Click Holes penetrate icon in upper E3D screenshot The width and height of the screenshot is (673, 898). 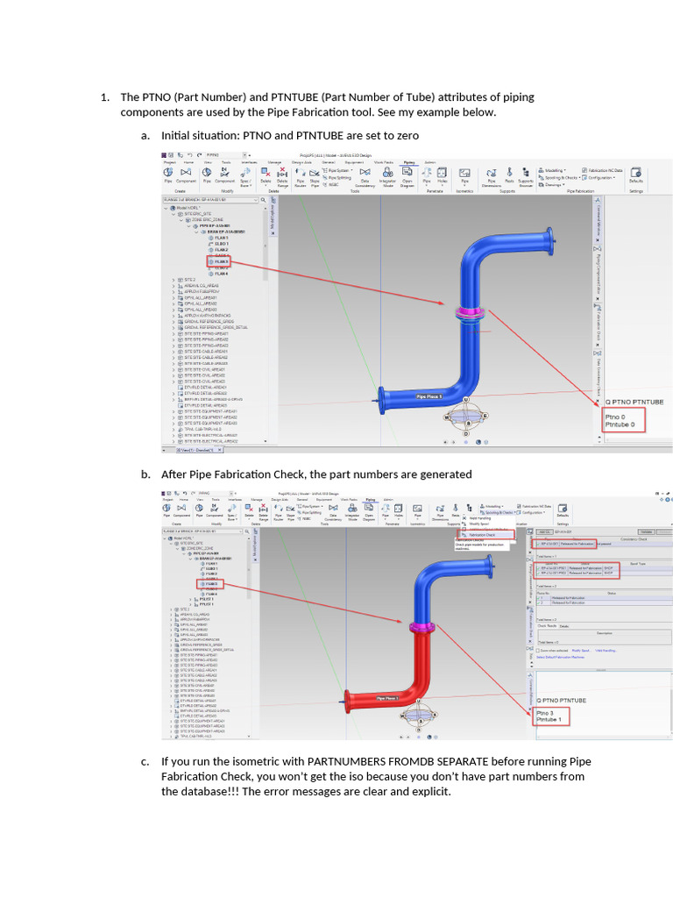point(442,173)
